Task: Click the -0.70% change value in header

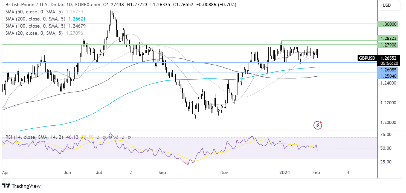Action: point(227,5)
